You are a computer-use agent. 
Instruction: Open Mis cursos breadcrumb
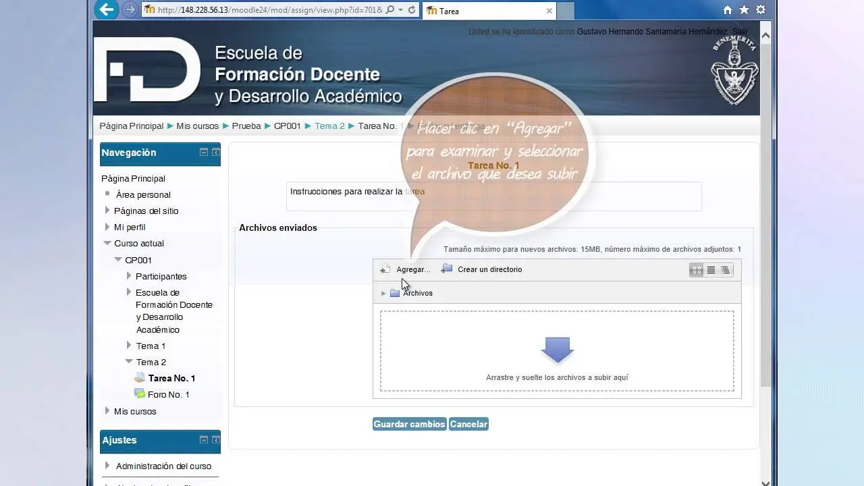pos(198,126)
